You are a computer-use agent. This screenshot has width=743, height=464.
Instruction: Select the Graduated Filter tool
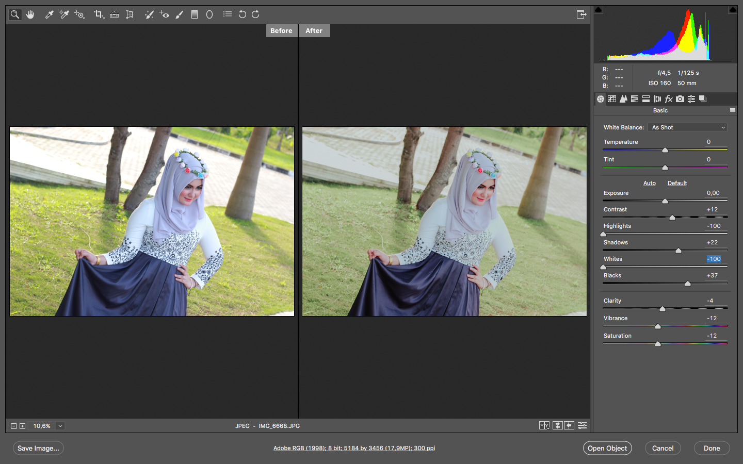(x=195, y=14)
